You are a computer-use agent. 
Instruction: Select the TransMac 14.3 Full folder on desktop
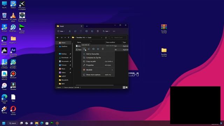[x=164, y=52]
